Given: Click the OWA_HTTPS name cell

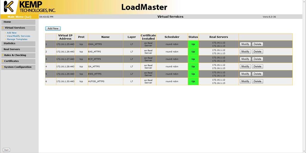Looking at the screenshot, I should click(105, 44).
